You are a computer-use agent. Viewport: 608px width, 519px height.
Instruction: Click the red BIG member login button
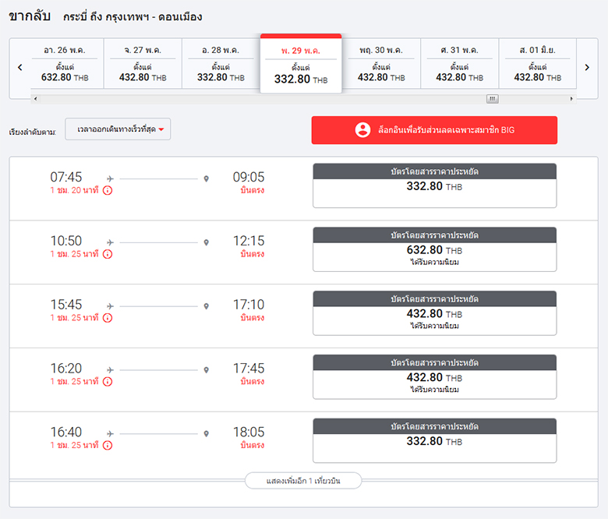click(434, 130)
